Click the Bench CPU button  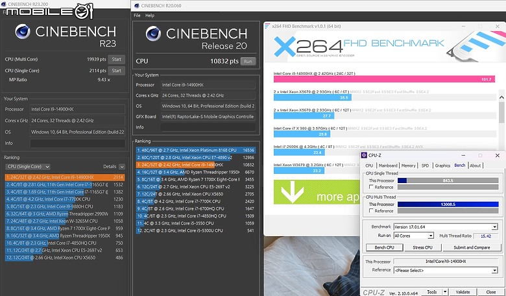[384, 247]
